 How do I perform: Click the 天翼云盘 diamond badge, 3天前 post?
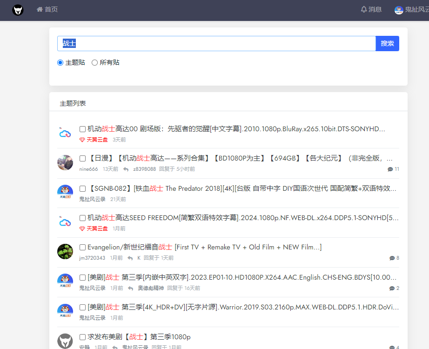[93, 140]
